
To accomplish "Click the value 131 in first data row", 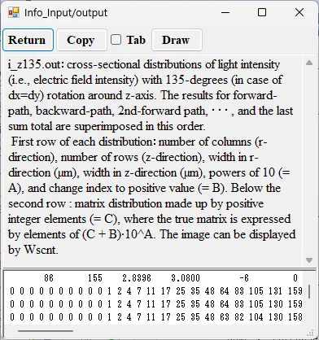I will [276, 291].
